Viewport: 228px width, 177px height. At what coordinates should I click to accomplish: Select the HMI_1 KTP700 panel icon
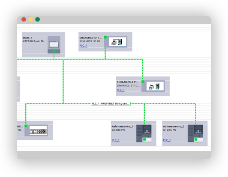point(54,44)
